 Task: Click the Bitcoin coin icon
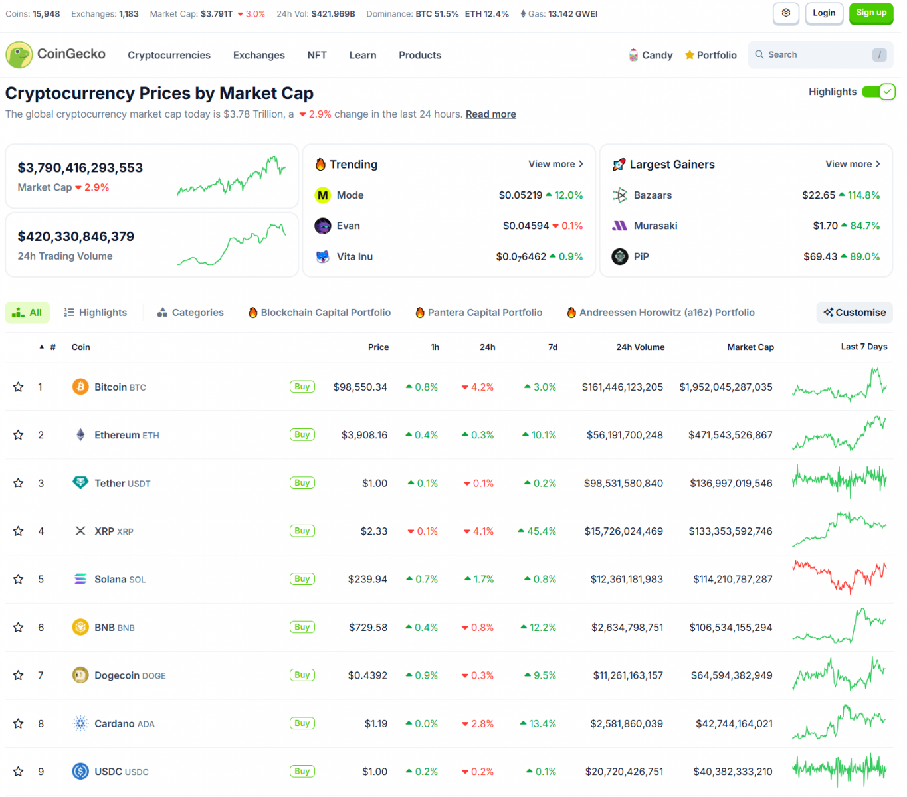pyautogui.click(x=80, y=387)
